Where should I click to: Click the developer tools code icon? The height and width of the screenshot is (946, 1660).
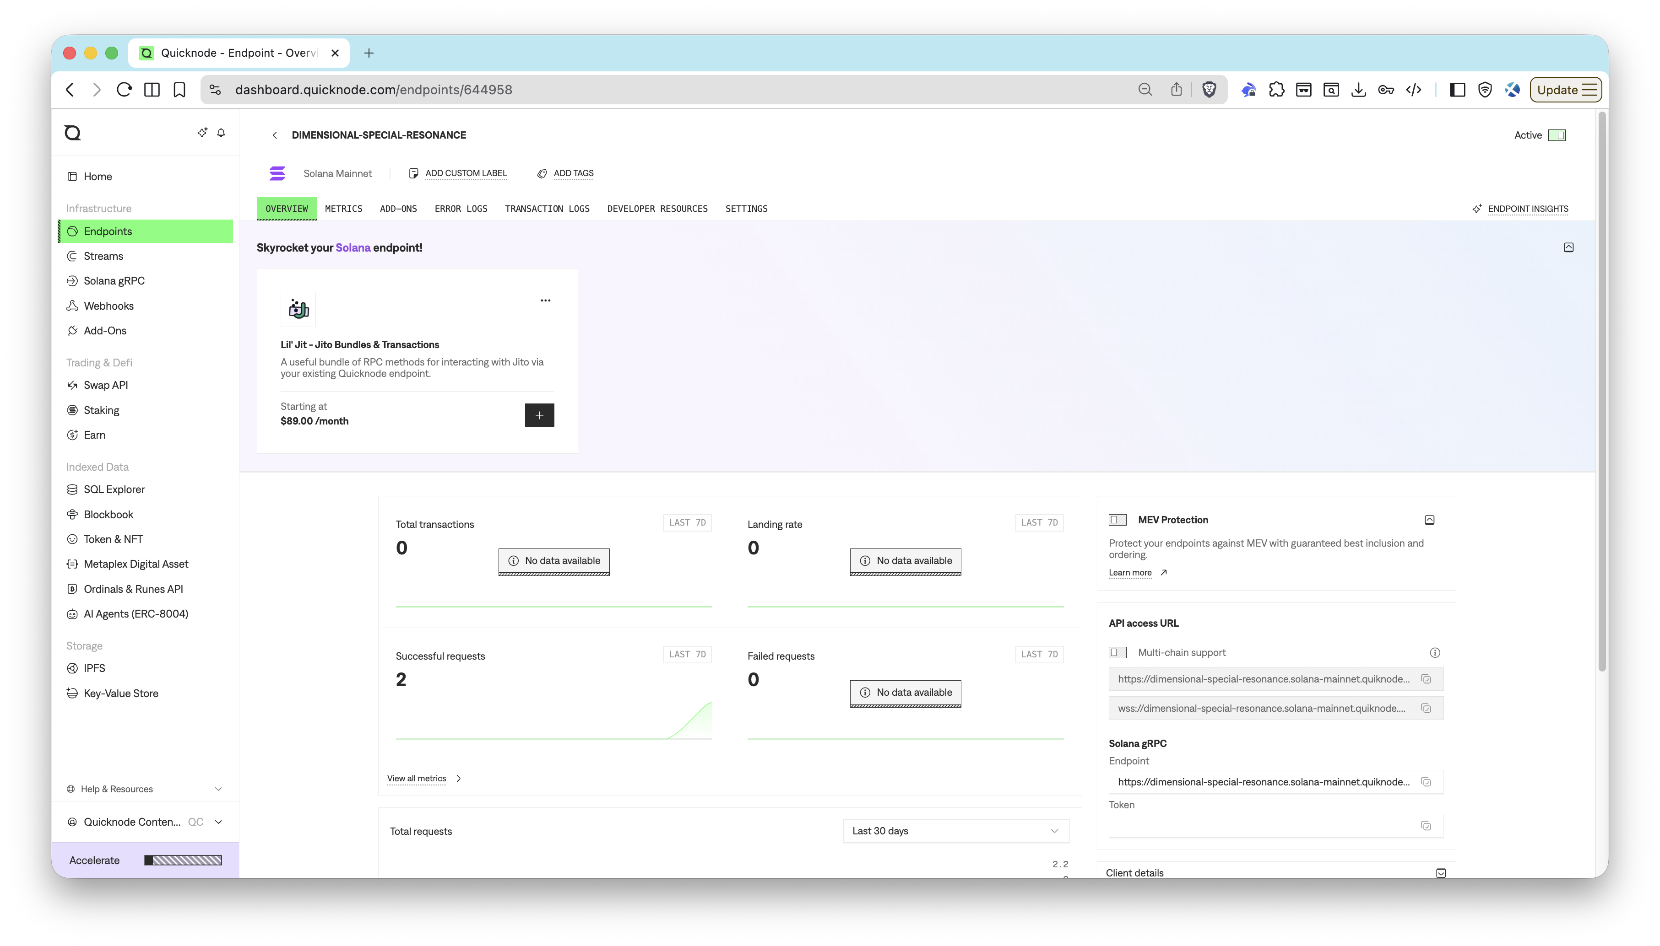point(1413,90)
